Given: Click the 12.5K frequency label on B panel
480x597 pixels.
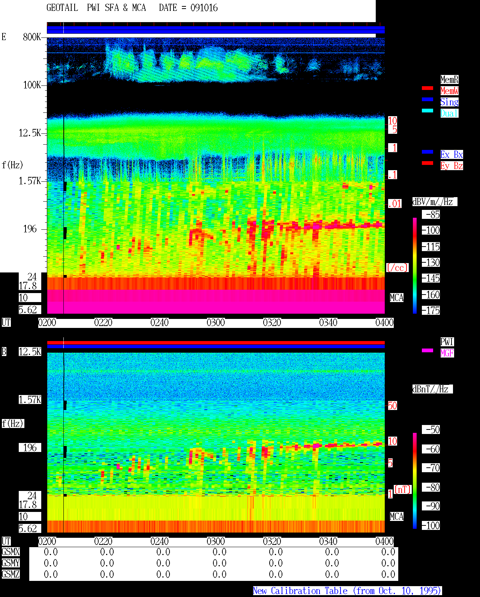Looking at the screenshot, I should [30, 352].
